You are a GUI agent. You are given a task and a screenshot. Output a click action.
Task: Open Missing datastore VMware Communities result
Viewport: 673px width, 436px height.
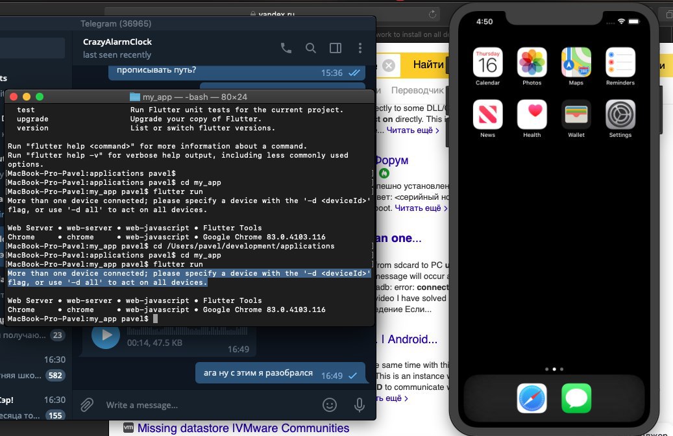click(x=243, y=428)
